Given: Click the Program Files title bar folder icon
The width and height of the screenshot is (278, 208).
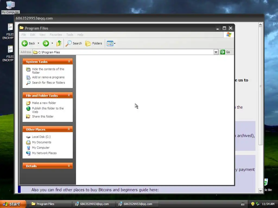Looking at the screenshot, I should [x=22, y=28].
